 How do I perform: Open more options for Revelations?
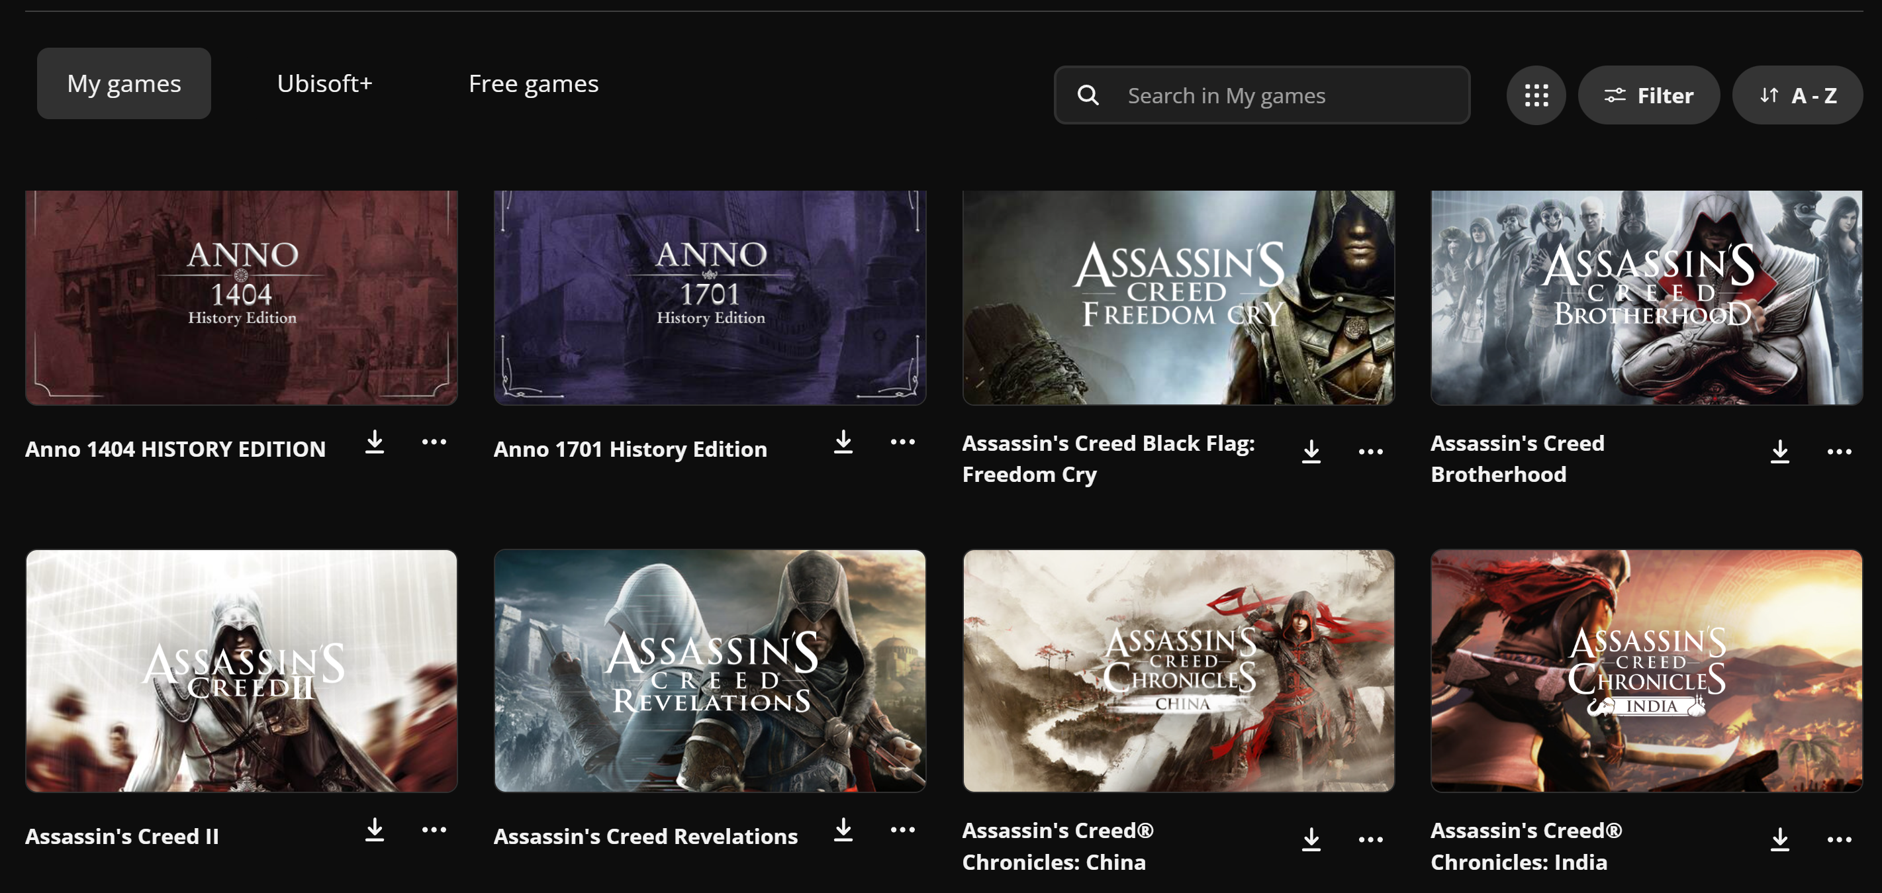tap(902, 830)
